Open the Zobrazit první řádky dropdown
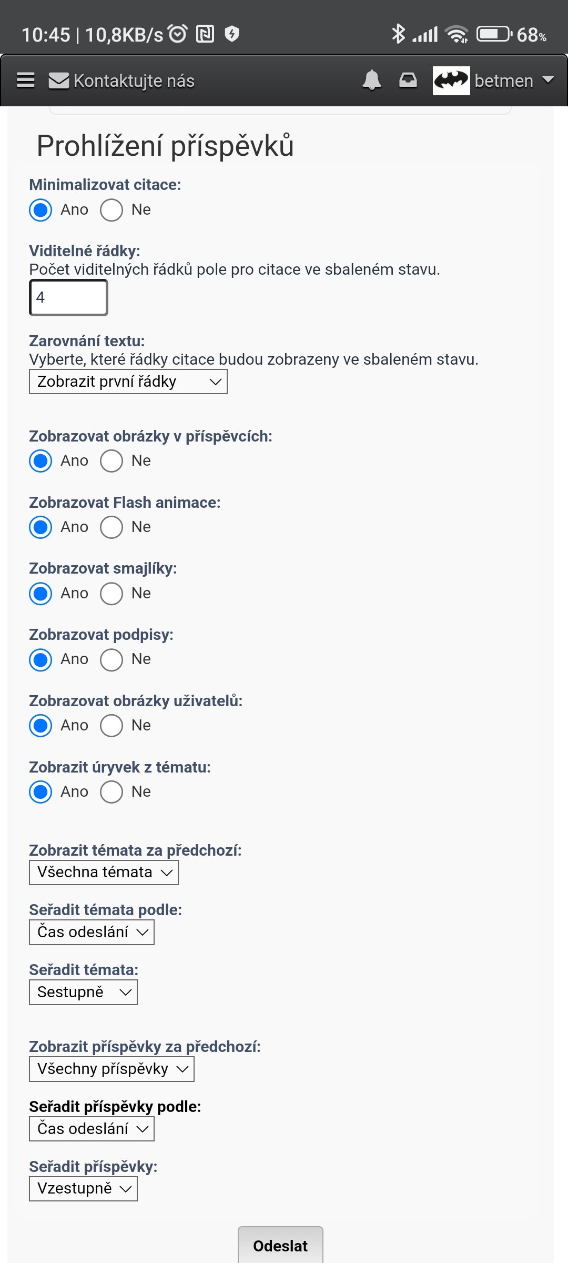 (128, 382)
